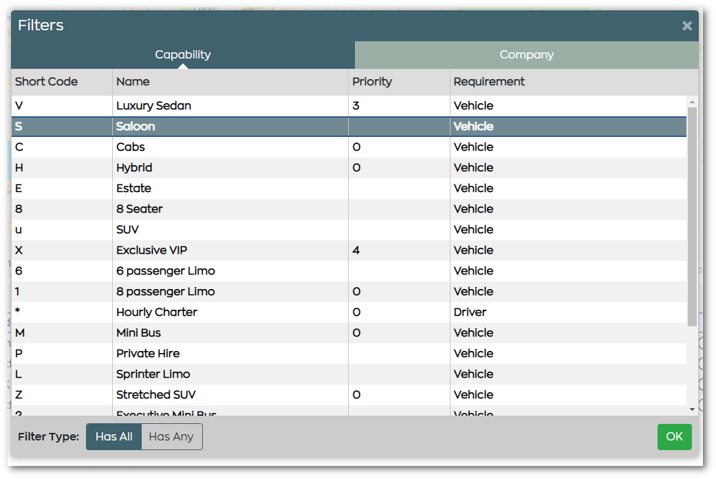Screen dimensions: 716x479
Task: Select the 6 passenger Limo row
Action: (x=165, y=271)
